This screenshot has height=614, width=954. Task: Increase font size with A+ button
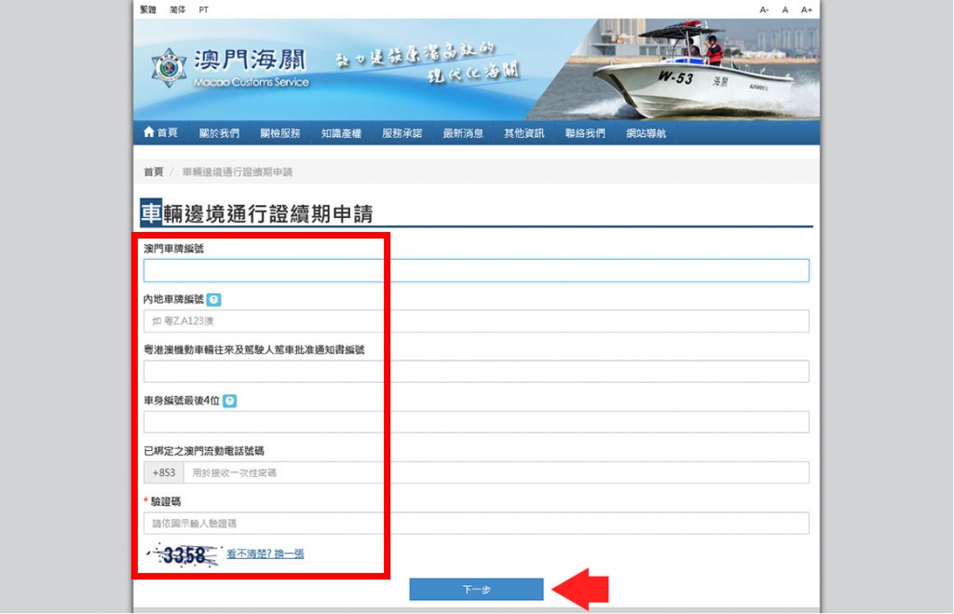pos(807,9)
